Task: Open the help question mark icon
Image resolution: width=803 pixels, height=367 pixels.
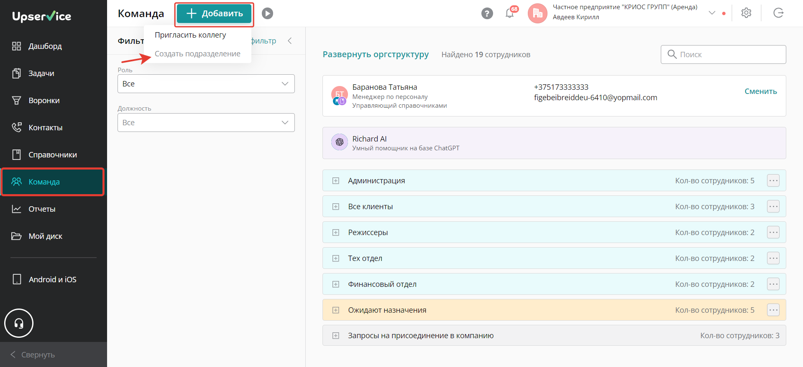Action: point(487,13)
